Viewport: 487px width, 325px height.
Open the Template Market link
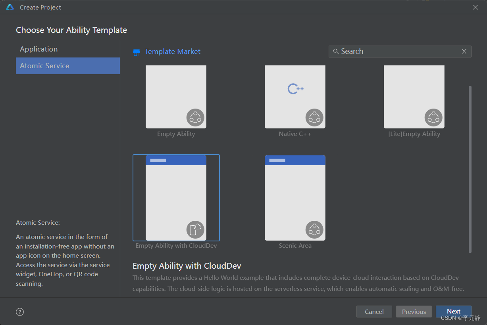pyautogui.click(x=173, y=52)
